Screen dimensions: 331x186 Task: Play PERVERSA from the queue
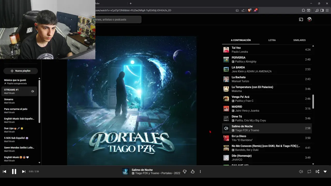[267, 59]
